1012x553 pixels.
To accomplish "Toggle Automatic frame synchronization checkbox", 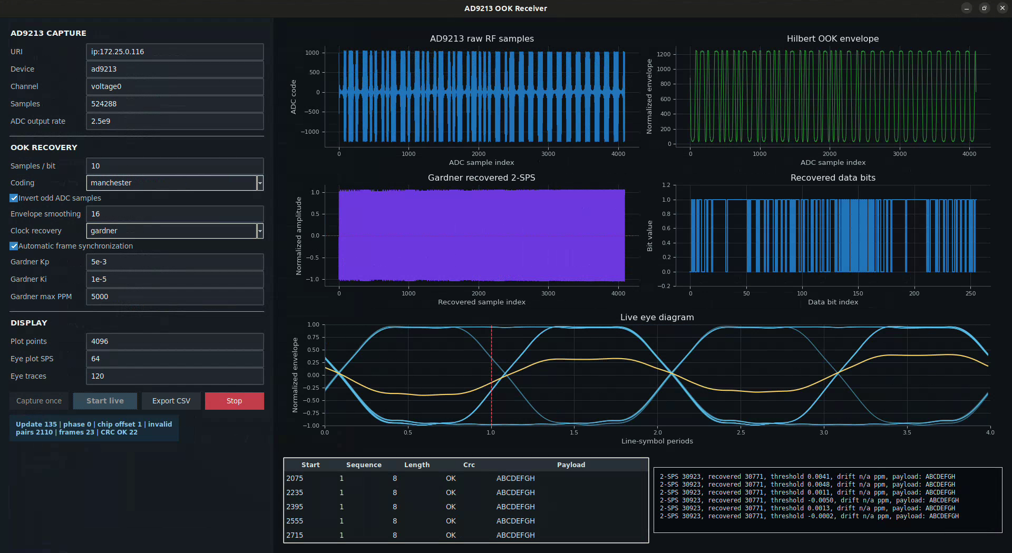I will [14, 246].
